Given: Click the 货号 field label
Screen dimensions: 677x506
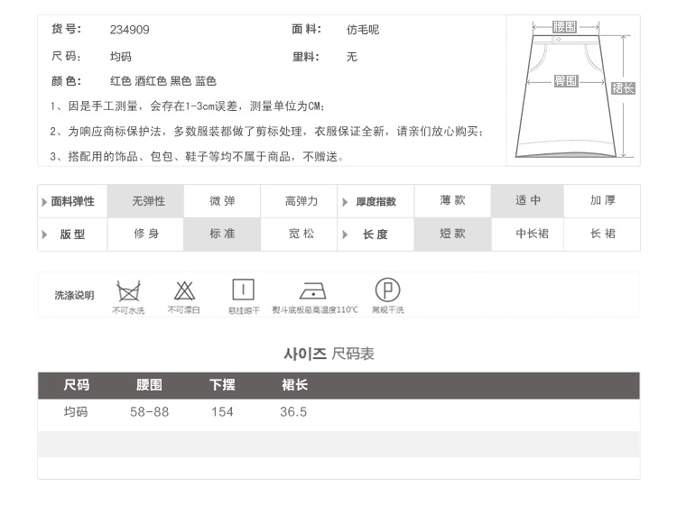Looking at the screenshot, I should pyautogui.click(x=66, y=30).
